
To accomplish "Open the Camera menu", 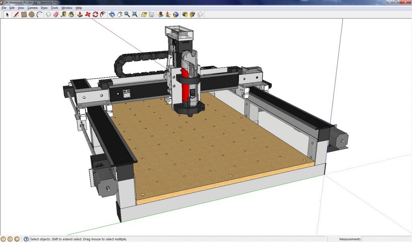I will click(32, 8).
